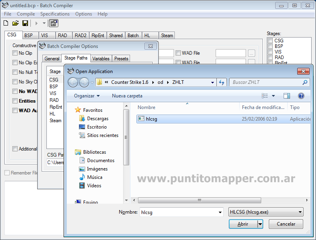Select Bibliotecas in the navigation pane
Screen dimensions: 316x240
point(94,152)
